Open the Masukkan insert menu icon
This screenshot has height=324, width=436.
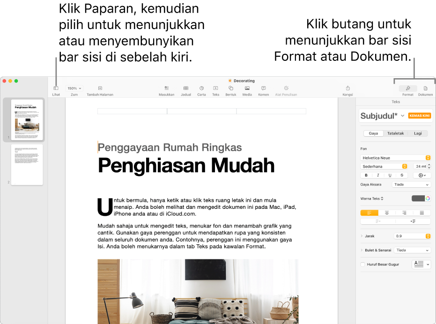pyautogui.click(x=167, y=88)
